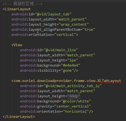The width and height of the screenshot is (126, 121).
Task: Click the "wrap_content" height value
Action: [x=74, y=25]
